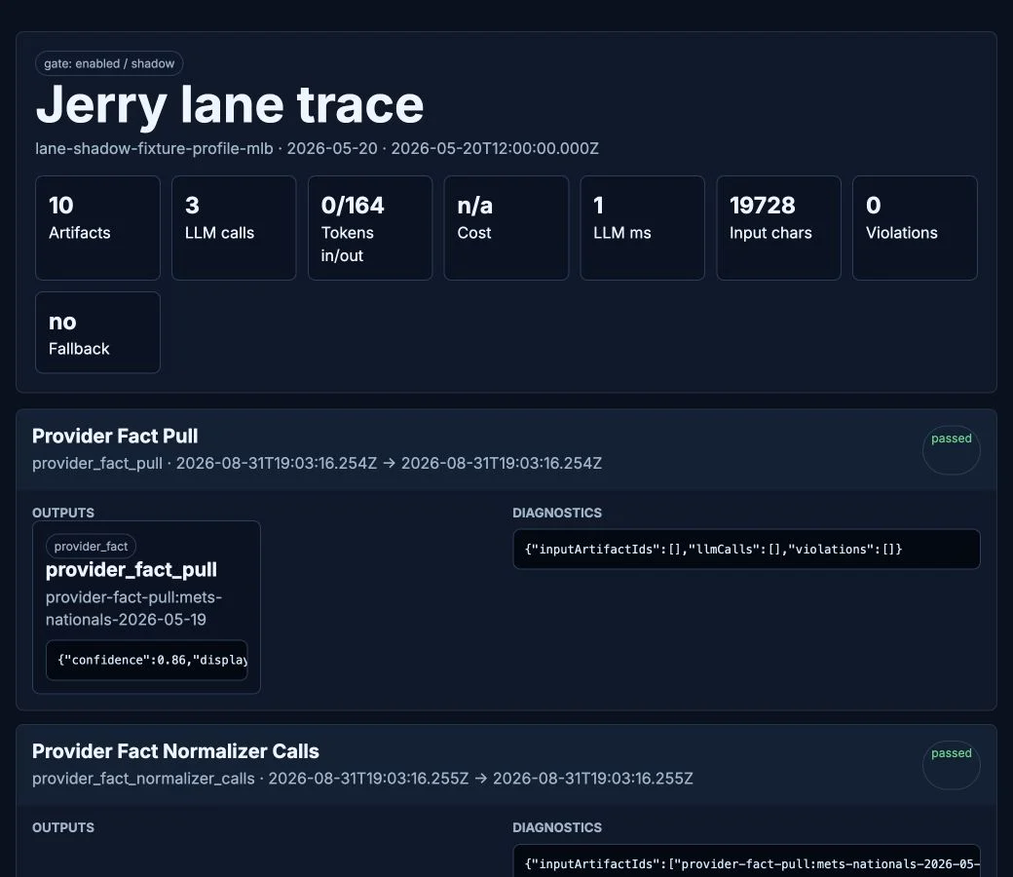Click the Normalizer Calls diagnostics JSON box
1013x877 pixels.
coord(746,860)
